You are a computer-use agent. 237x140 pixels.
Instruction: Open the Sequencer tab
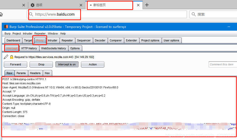[x=84, y=41]
